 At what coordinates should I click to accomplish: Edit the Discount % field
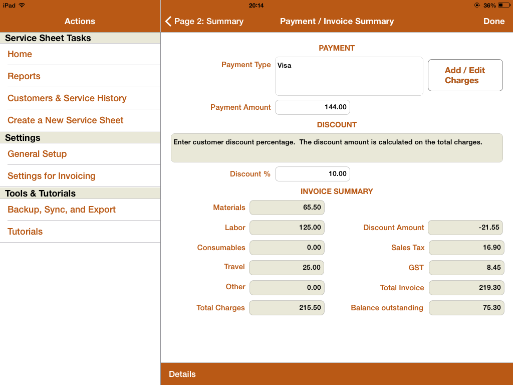click(312, 174)
